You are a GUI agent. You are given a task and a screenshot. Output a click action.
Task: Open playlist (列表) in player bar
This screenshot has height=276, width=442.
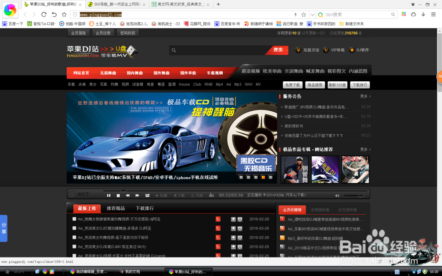197,195
